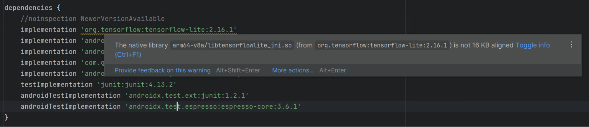Click the 'androidx.test.ext:junit:1.2.1' string
589x127 pixels.
tap(187, 96)
